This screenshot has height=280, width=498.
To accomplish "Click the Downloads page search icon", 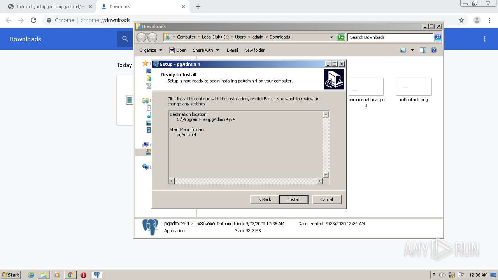I will click(x=125, y=39).
